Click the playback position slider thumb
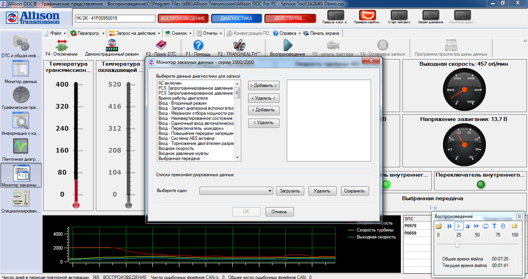528x279 pixels. pos(457,244)
